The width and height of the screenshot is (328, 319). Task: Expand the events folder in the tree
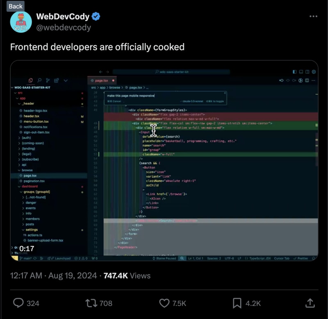coord(30,208)
